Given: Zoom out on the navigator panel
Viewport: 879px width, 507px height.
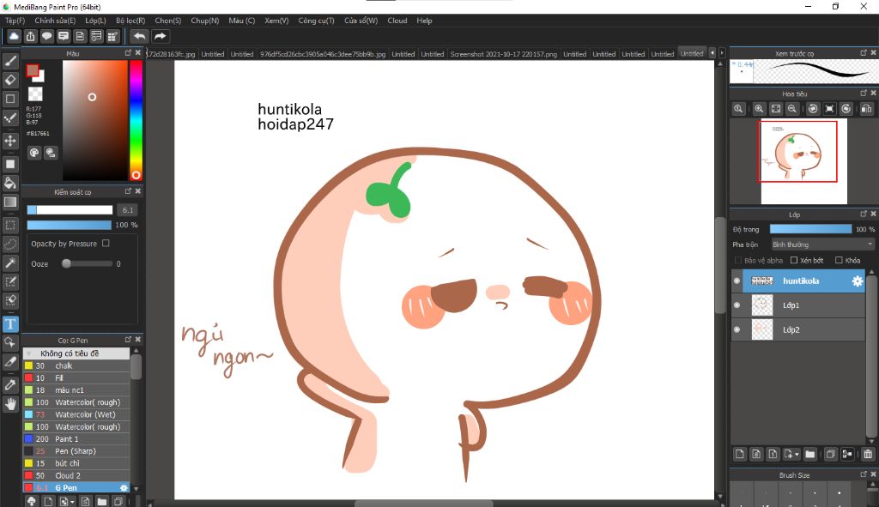Looking at the screenshot, I should pos(792,109).
